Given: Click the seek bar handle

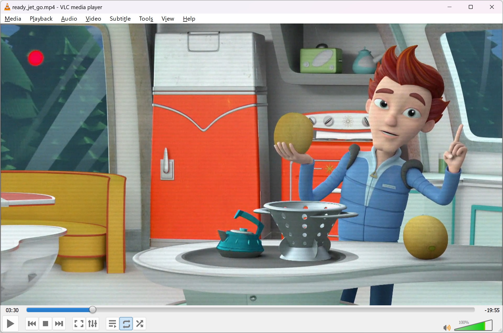Looking at the screenshot, I should pos(93,310).
